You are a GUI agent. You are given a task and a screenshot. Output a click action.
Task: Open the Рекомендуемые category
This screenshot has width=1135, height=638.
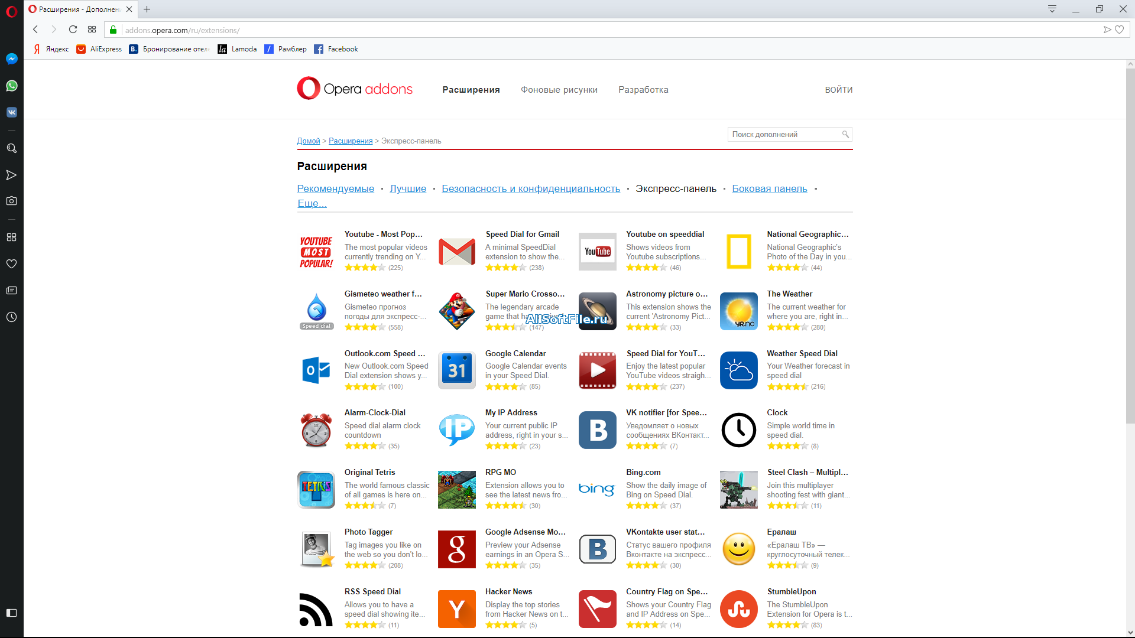click(x=336, y=188)
